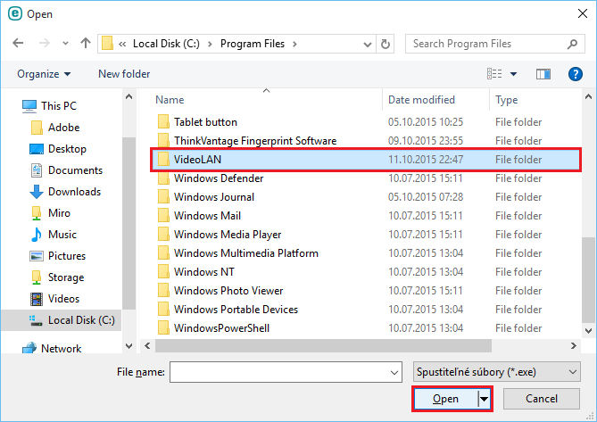Click the Up one level arrow
The height and width of the screenshot is (422, 597).
tap(86, 43)
